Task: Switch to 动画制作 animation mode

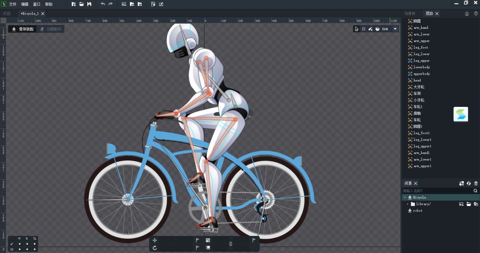Action: tap(50, 29)
